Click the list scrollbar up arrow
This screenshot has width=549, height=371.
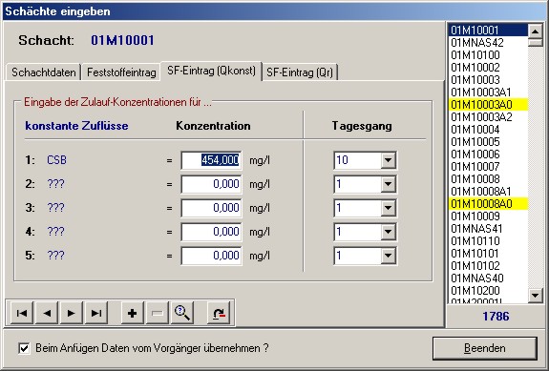click(x=535, y=31)
